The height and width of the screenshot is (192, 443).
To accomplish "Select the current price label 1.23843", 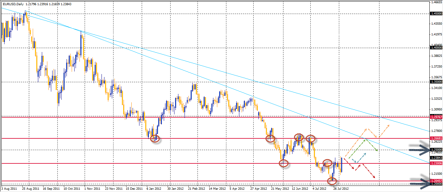I will coord(436,158).
